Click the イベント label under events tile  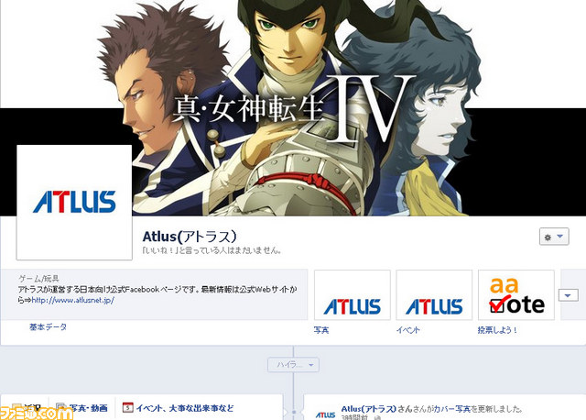[407, 330]
